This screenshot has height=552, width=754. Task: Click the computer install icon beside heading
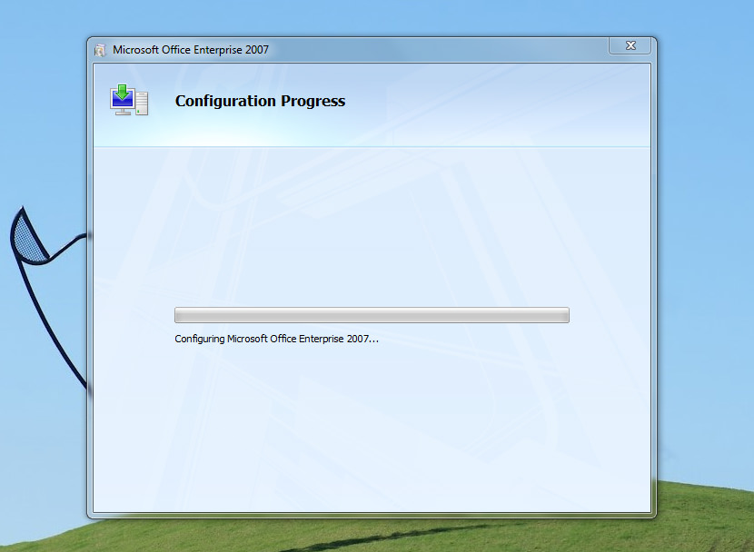pos(129,100)
